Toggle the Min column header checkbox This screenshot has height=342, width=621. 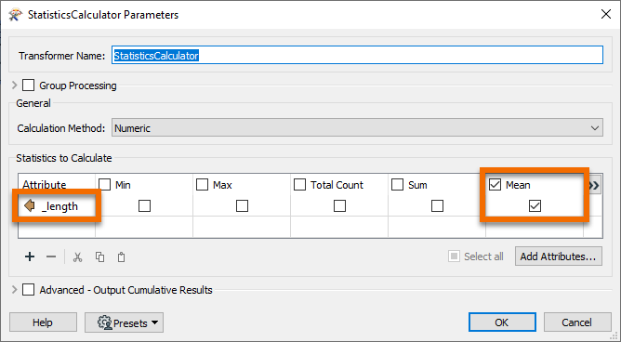(104, 185)
